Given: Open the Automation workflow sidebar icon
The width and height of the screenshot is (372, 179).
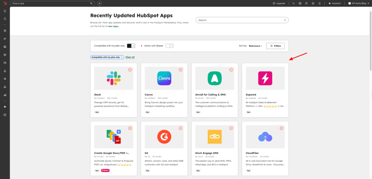Looking at the screenshot, I should coord(5,87).
